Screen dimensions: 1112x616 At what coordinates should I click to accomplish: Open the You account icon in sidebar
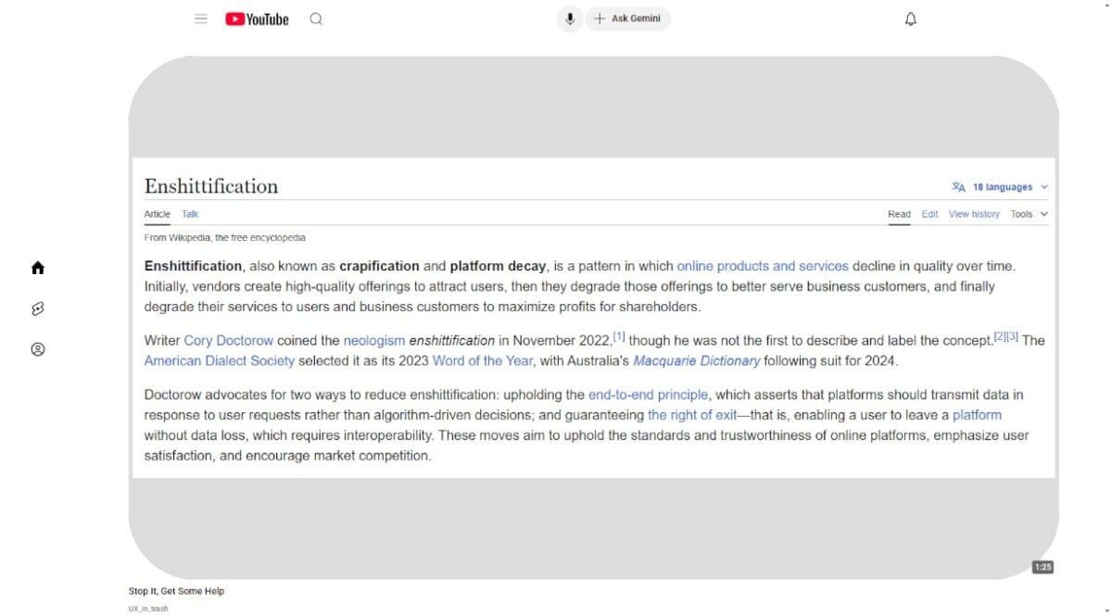(38, 349)
